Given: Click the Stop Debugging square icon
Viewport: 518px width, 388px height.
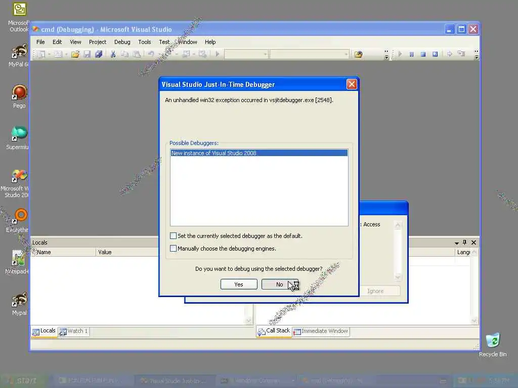Looking at the screenshot, I should 423,54.
